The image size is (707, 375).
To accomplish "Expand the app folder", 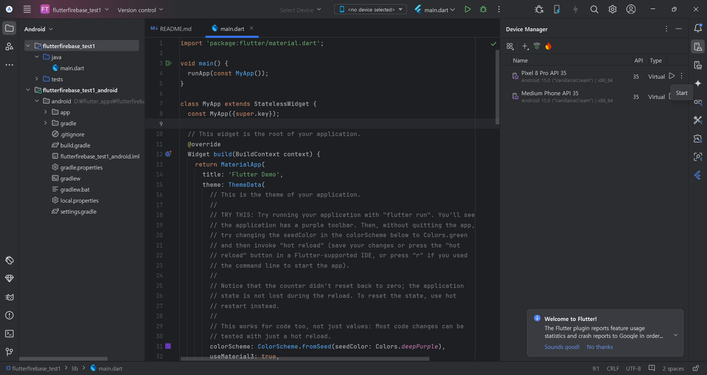I will (x=46, y=112).
